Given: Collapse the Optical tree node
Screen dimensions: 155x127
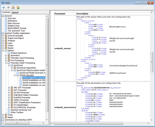Looking at the screenshot, I should coord(3,51).
